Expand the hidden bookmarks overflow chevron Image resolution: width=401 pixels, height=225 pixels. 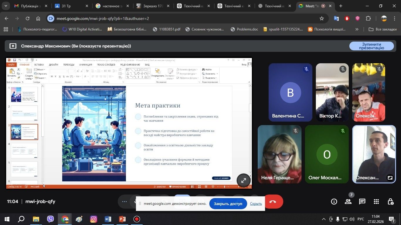(357, 29)
